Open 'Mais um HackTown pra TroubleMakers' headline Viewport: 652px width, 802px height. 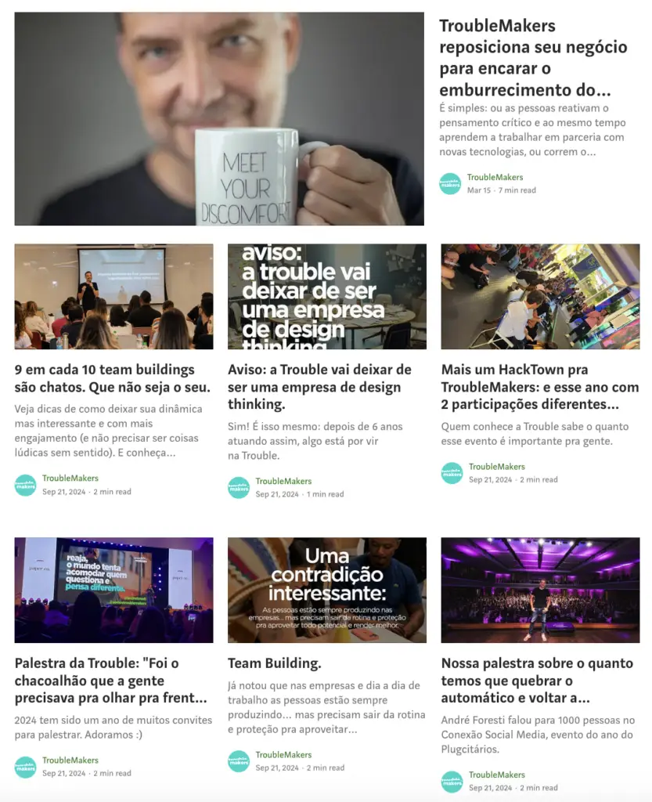540,387
